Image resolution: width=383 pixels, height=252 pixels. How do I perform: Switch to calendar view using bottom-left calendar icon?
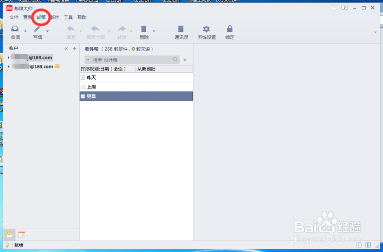(x=21, y=234)
